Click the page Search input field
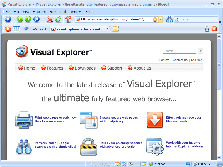Image resolution: width=223 pixels, height=167 pixels. pos(179,51)
